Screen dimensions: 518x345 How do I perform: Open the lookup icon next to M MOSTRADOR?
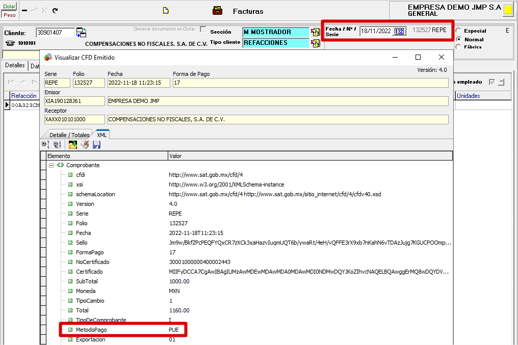pos(316,32)
